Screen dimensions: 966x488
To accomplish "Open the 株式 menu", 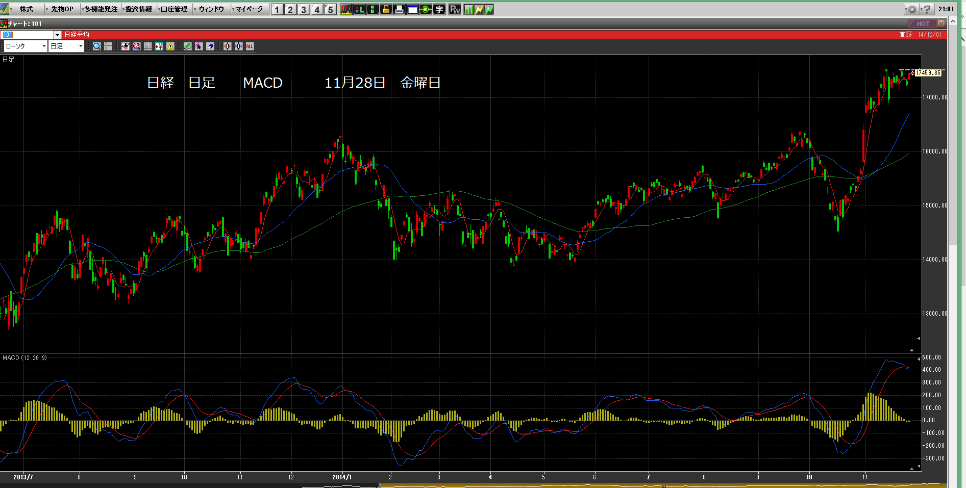I will 26,9.
